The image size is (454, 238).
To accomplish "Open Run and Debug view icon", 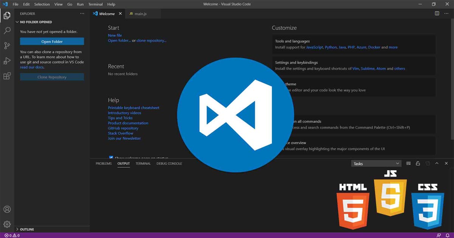I will pos(7,61).
